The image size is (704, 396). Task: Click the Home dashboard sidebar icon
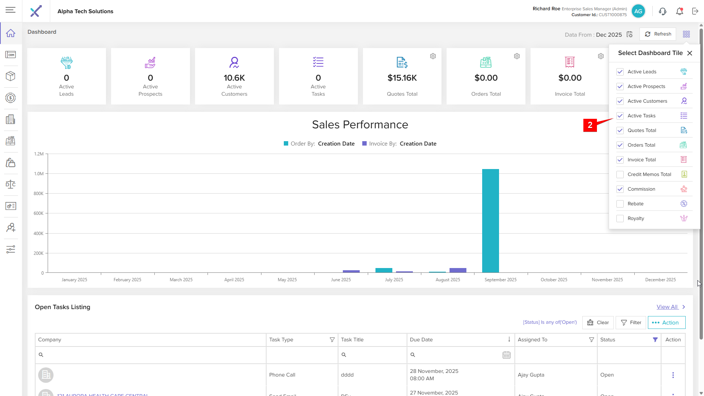coord(11,33)
